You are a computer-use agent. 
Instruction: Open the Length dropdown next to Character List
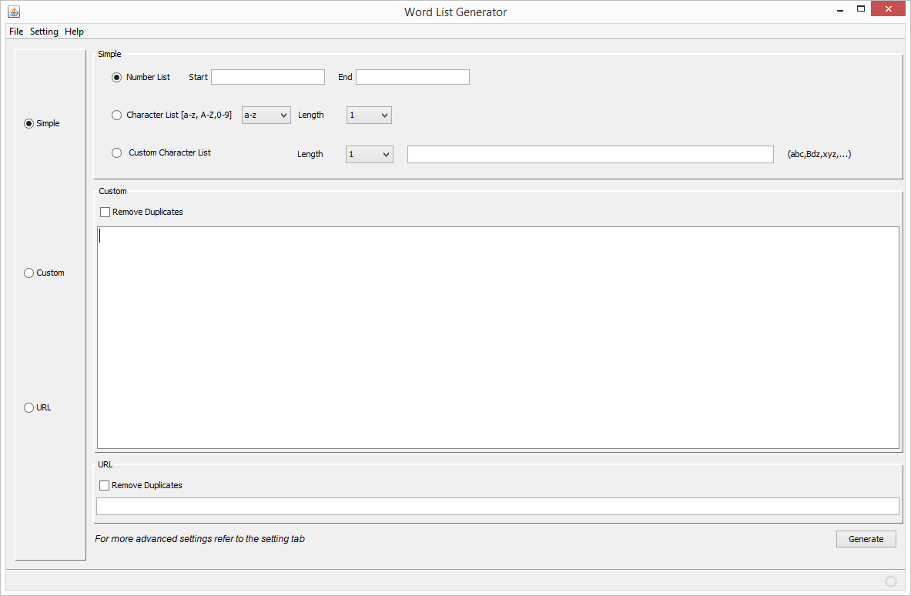click(x=369, y=115)
